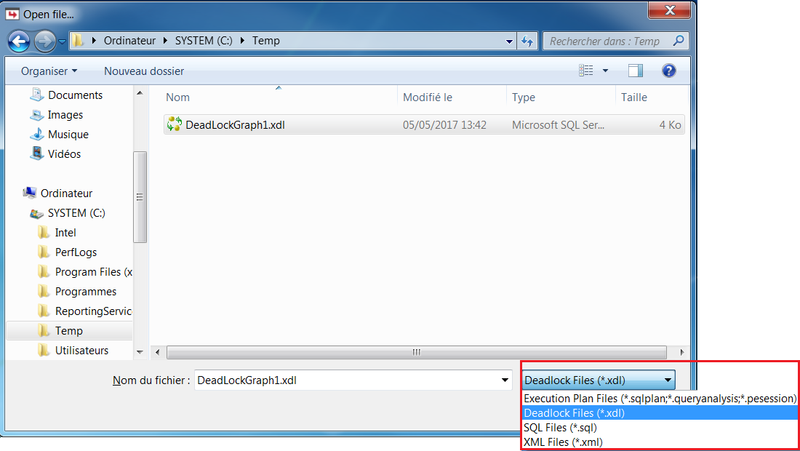The width and height of the screenshot is (800, 451).
Task: Close the Open file dialog
Action: point(669,10)
